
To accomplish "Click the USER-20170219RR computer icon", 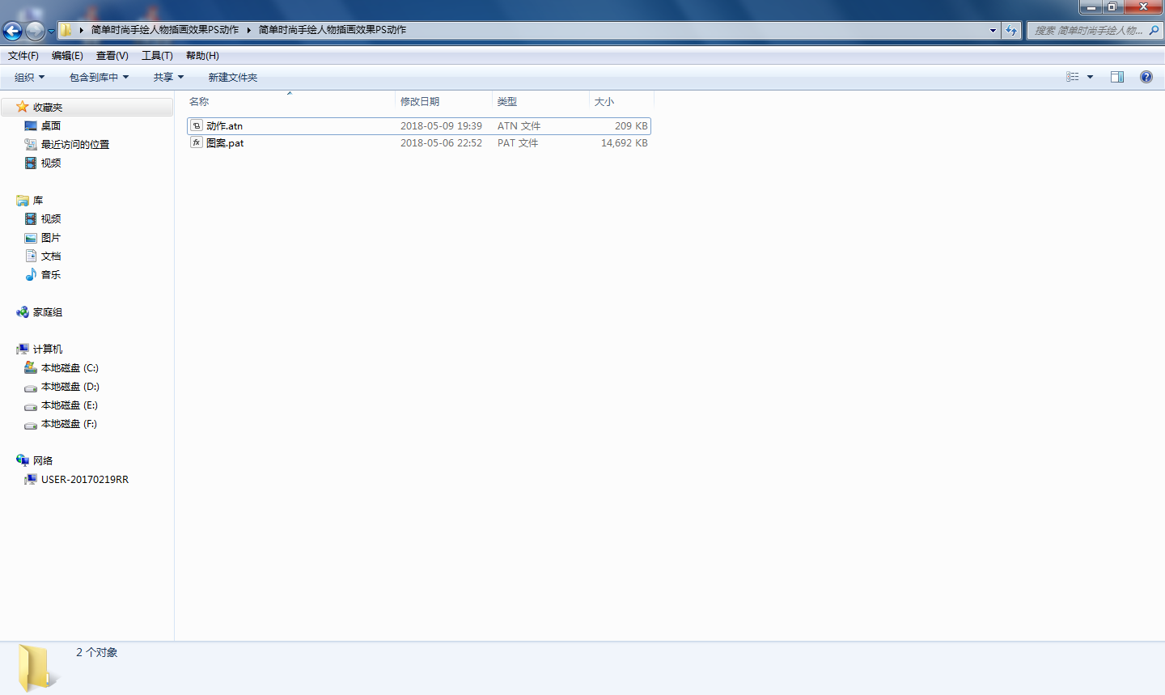I will [x=31, y=479].
